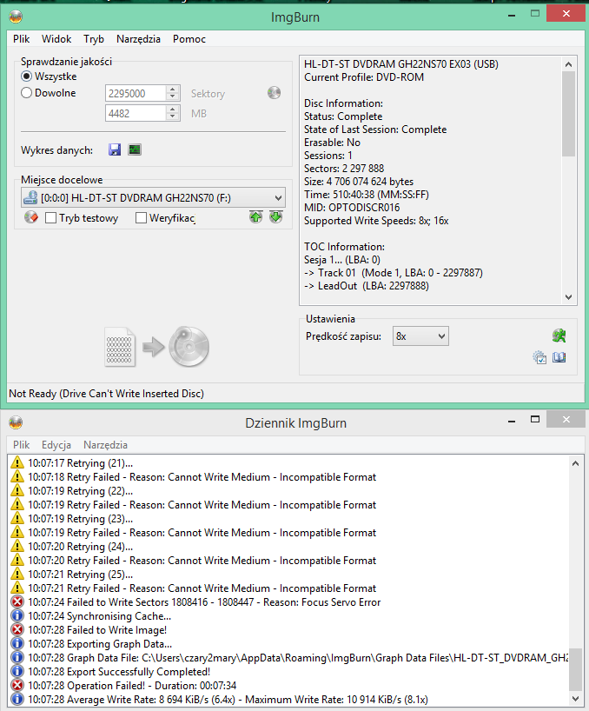Click the 'Not Ready' status bar message

[x=107, y=393]
